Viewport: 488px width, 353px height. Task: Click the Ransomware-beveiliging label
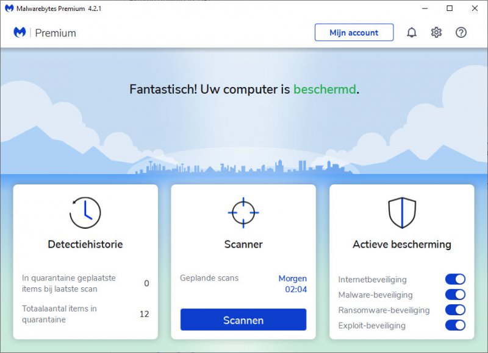click(384, 310)
